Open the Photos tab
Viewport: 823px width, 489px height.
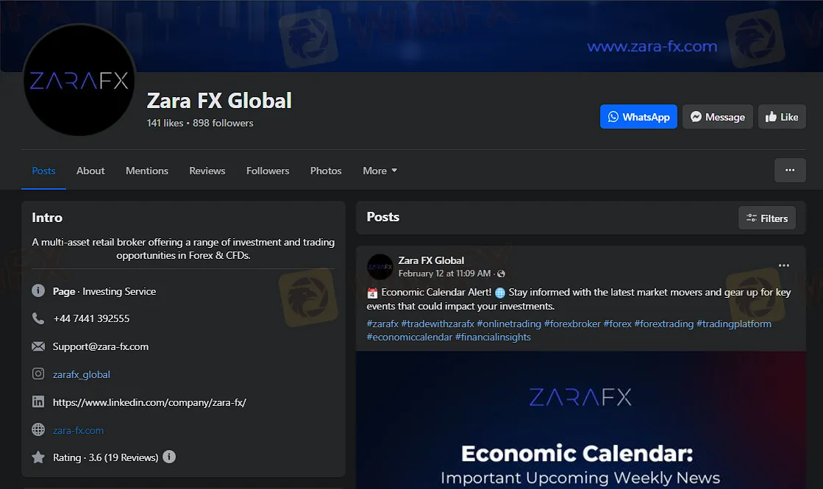point(326,171)
